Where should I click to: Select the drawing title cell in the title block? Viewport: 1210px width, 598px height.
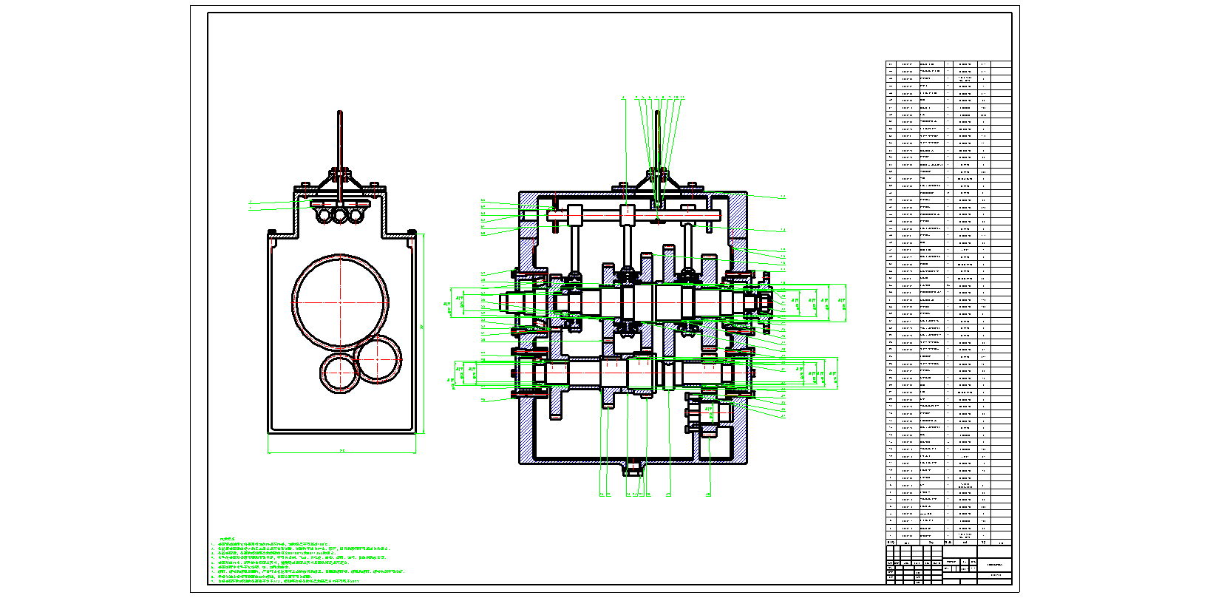click(996, 565)
